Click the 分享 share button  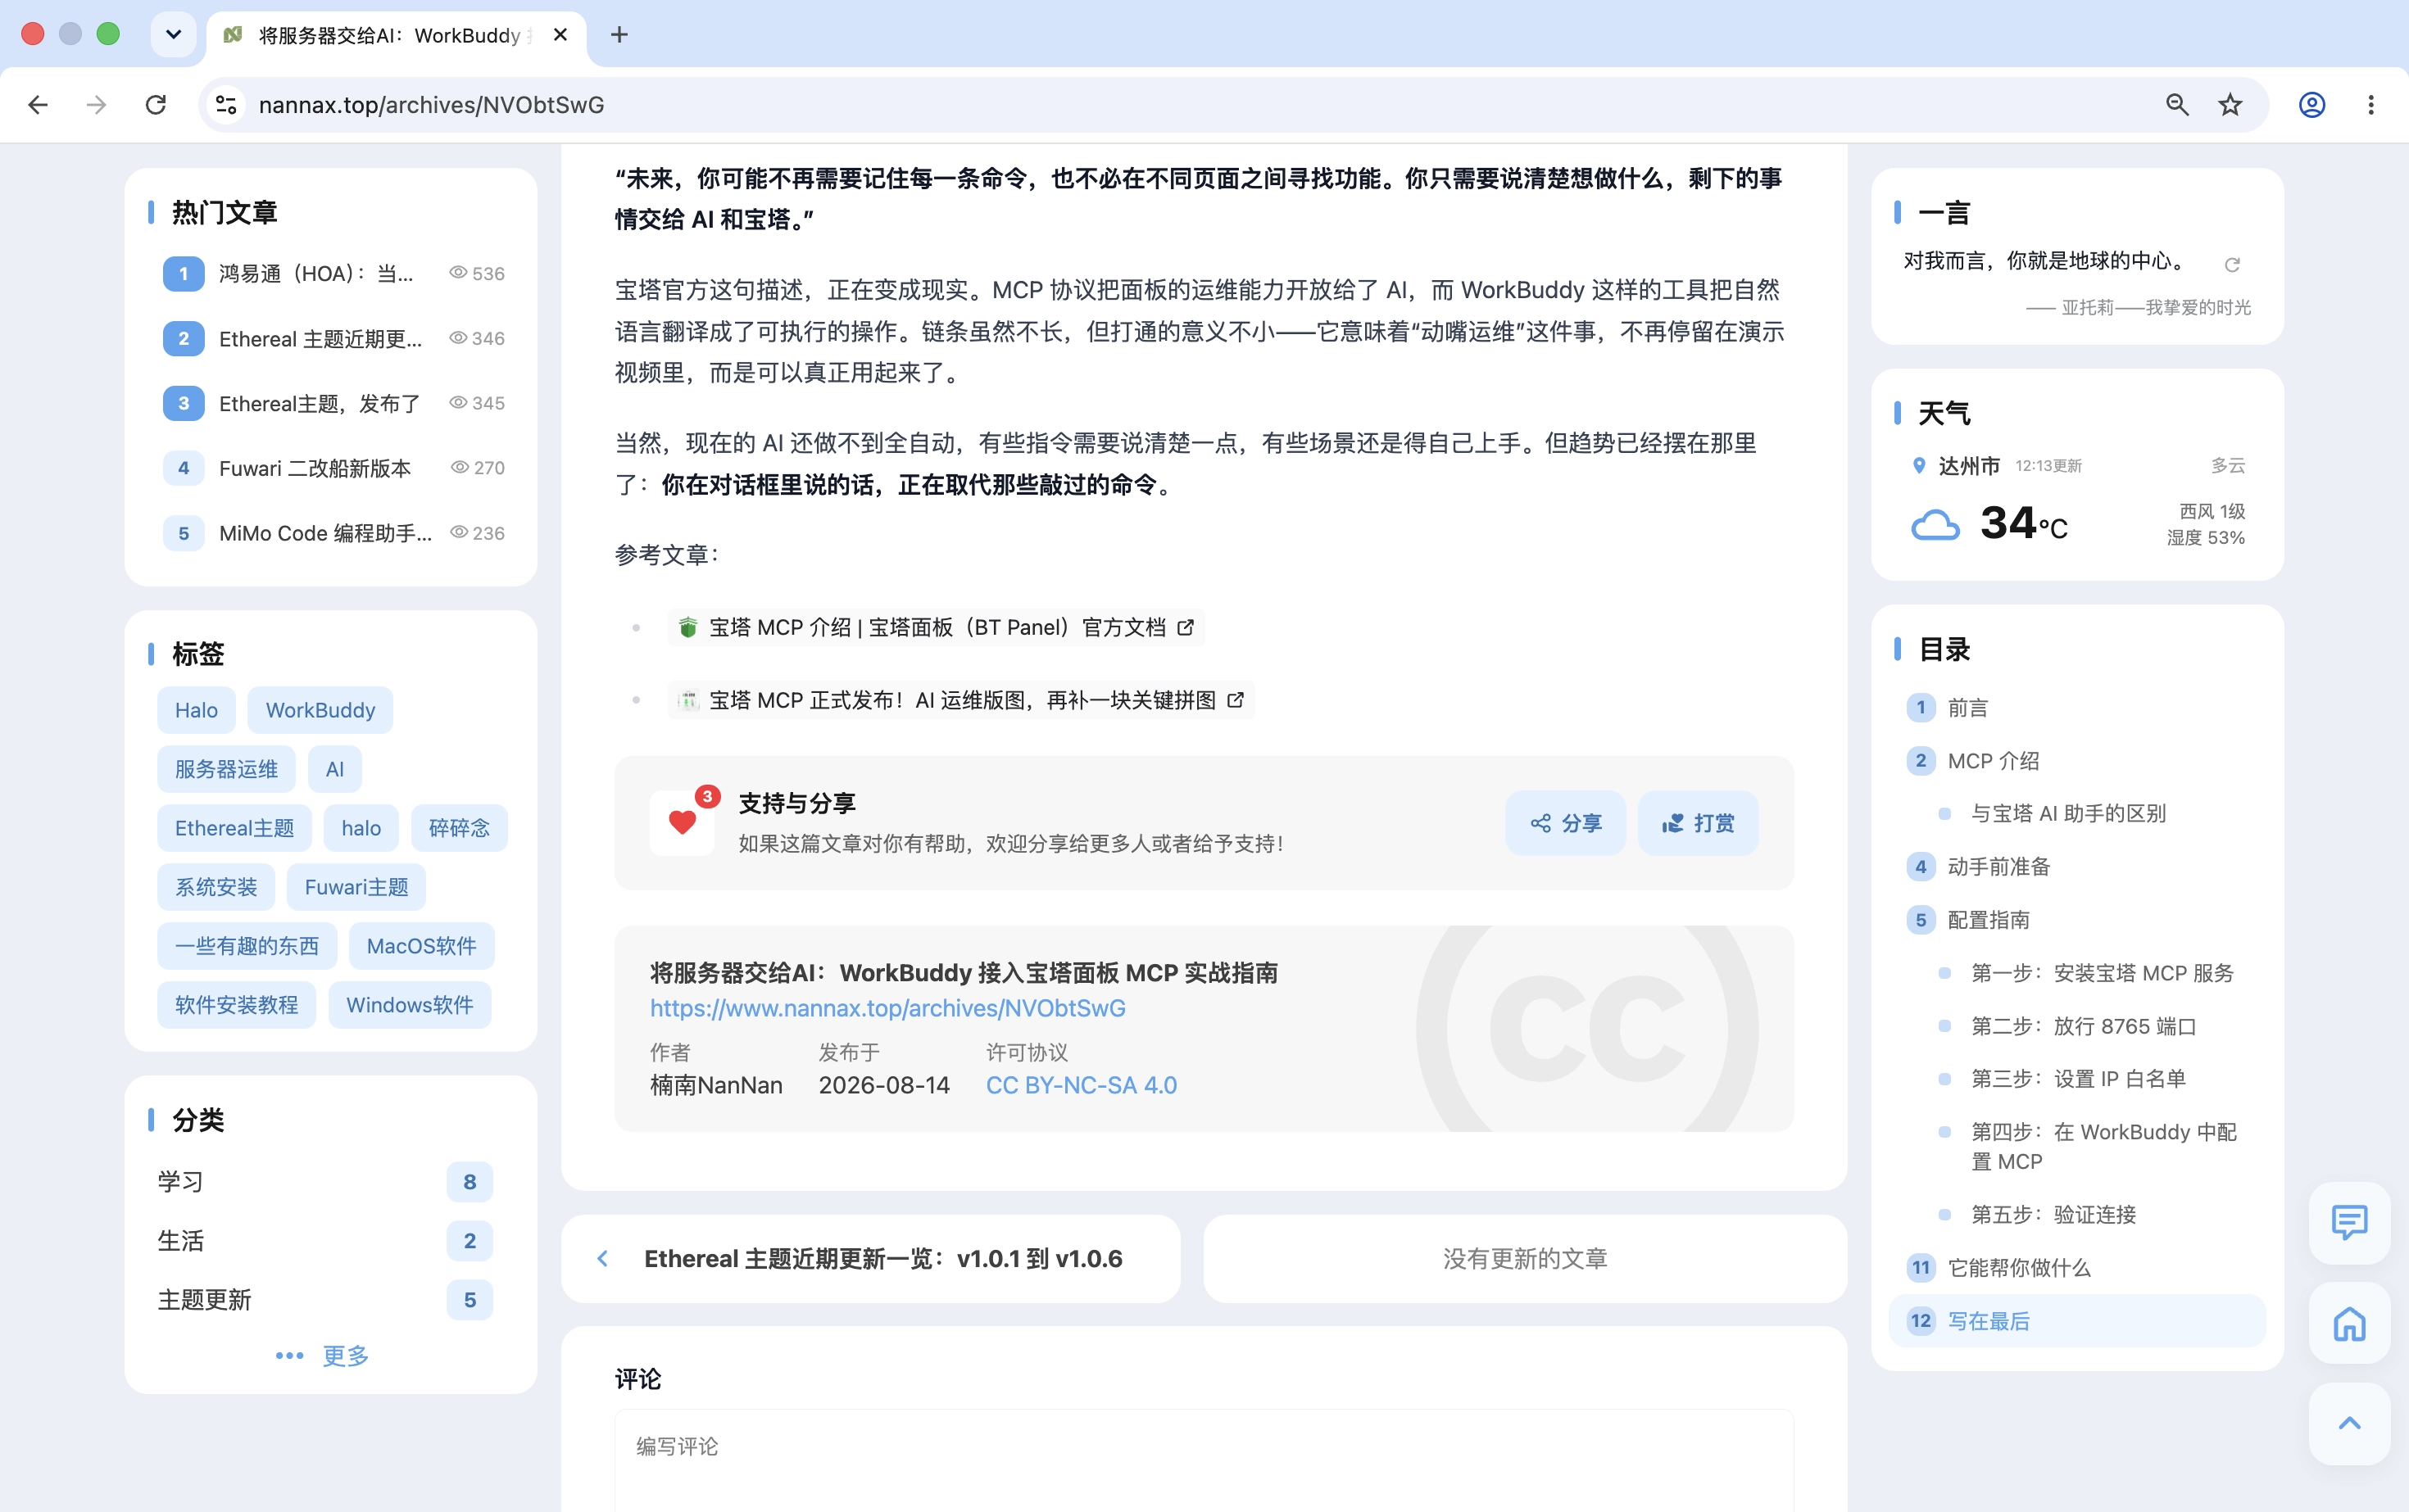[1566, 823]
